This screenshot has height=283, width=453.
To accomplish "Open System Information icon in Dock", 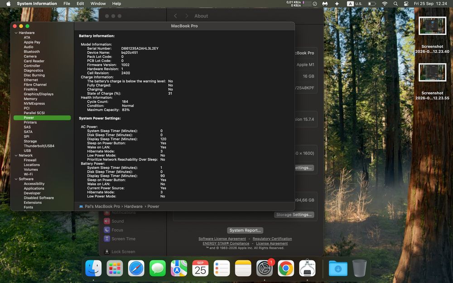I will point(307,268).
